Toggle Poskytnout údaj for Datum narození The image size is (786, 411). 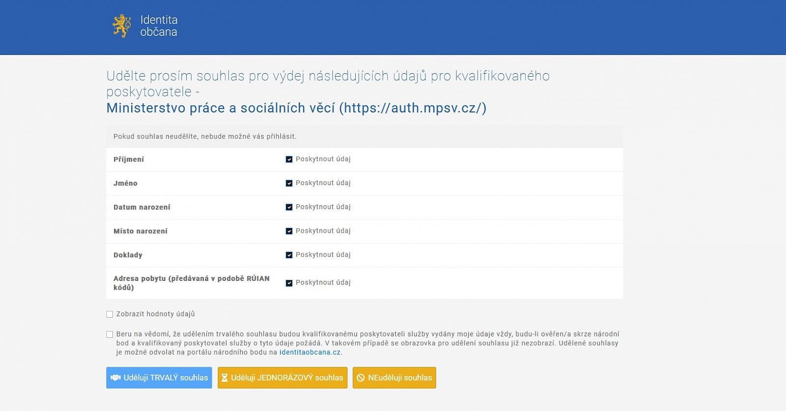pyautogui.click(x=289, y=207)
